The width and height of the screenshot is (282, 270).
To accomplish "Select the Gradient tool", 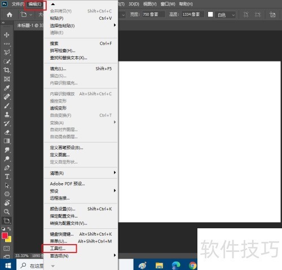I will [7, 141].
